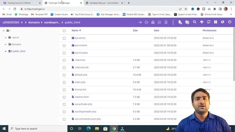The width and height of the screenshot is (235, 132).
Task: Expand the .wp-cli tree folder
Action: (x=6, y=37)
